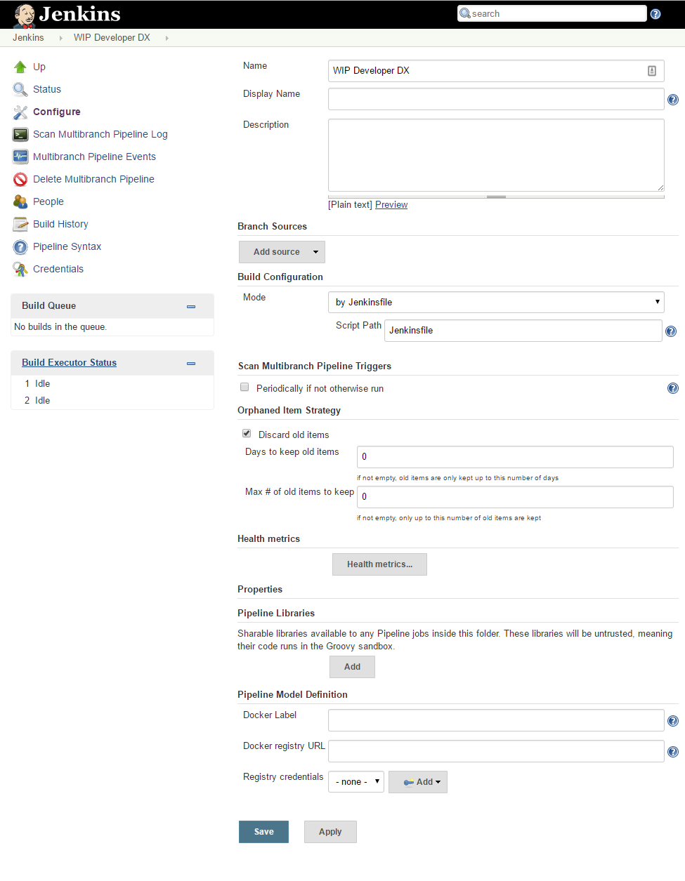Click the Status magnifier icon
Screen dimensions: 685x881
pyautogui.click(x=20, y=89)
